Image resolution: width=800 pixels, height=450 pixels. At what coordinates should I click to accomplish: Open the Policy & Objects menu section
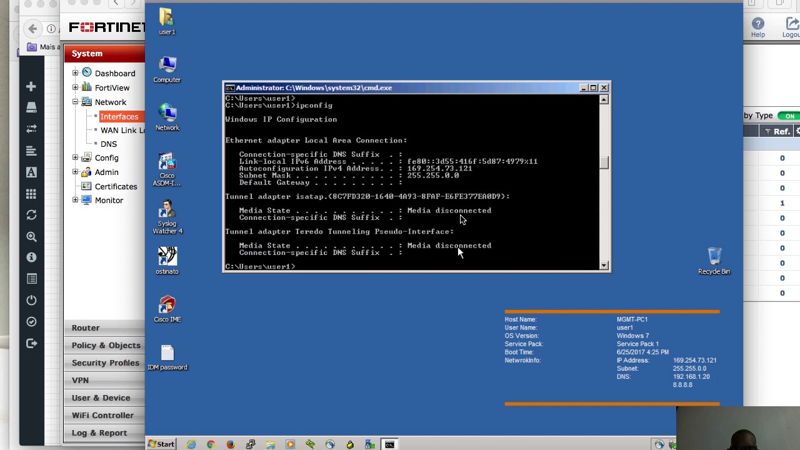(x=104, y=345)
